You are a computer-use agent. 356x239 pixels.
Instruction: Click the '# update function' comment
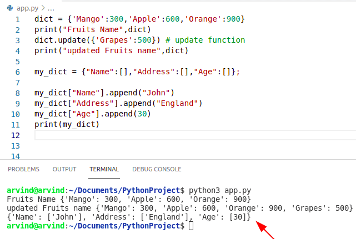click(x=205, y=40)
